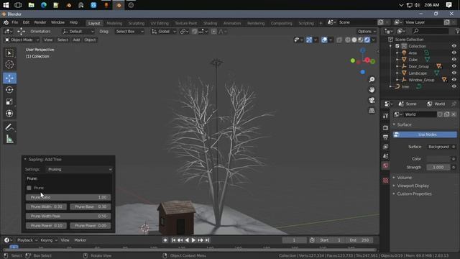Expand the Custom Properties panel
The width and height of the screenshot is (460, 259).
tap(414, 194)
